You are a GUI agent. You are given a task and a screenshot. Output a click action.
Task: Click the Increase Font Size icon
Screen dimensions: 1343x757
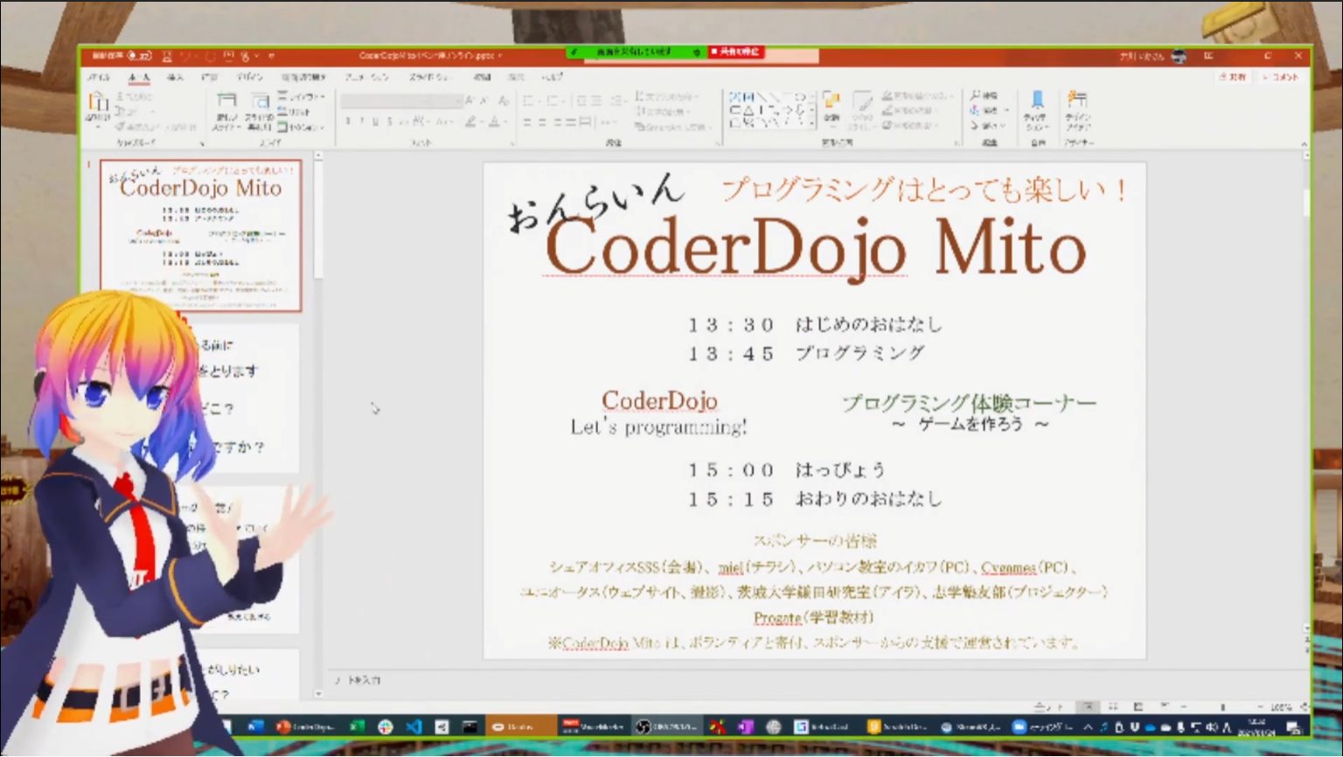tap(470, 101)
